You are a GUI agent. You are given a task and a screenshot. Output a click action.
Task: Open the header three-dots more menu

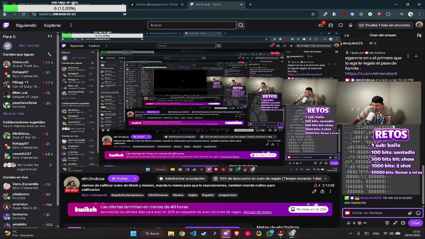[x=71, y=25]
